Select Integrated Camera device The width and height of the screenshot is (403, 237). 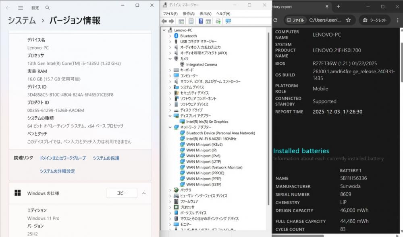[x=201, y=64]
